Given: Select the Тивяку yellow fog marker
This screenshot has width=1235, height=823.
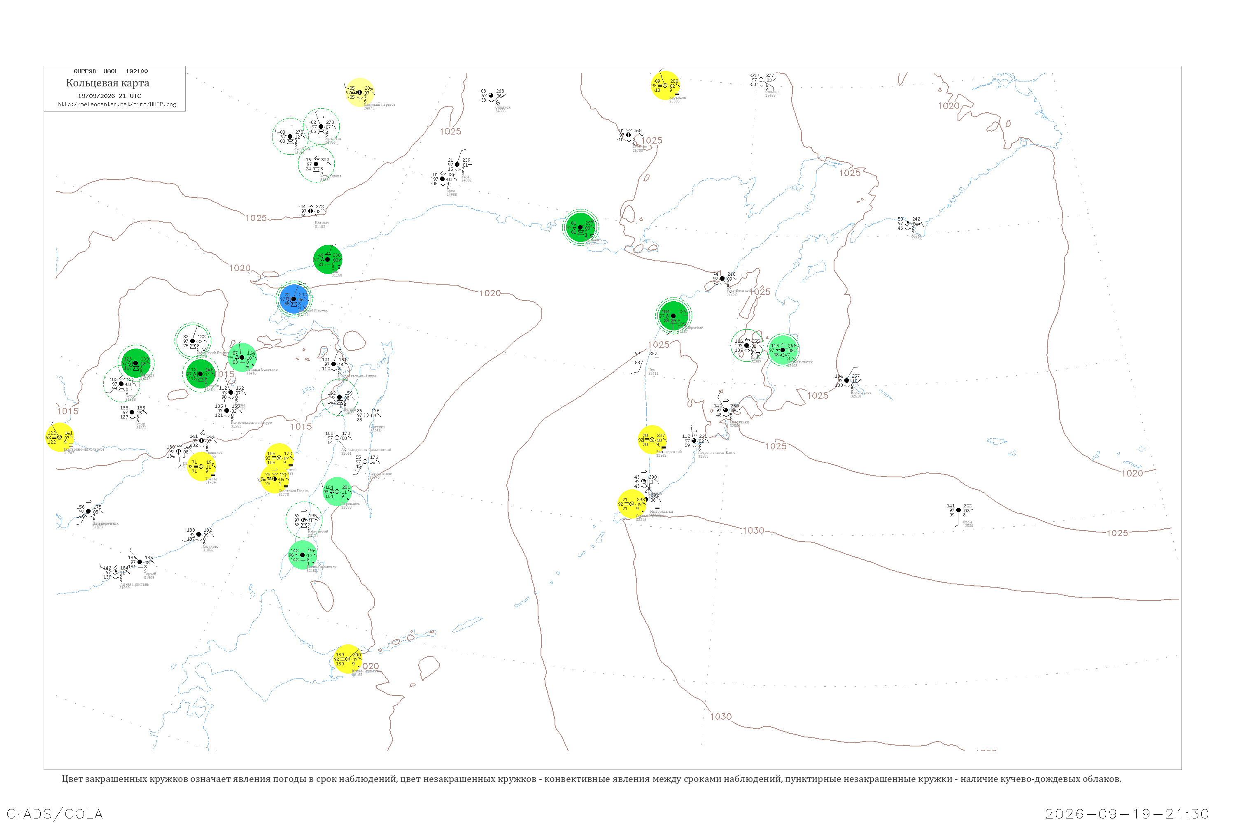Looking at the screenshot, I should pos(201,467).
